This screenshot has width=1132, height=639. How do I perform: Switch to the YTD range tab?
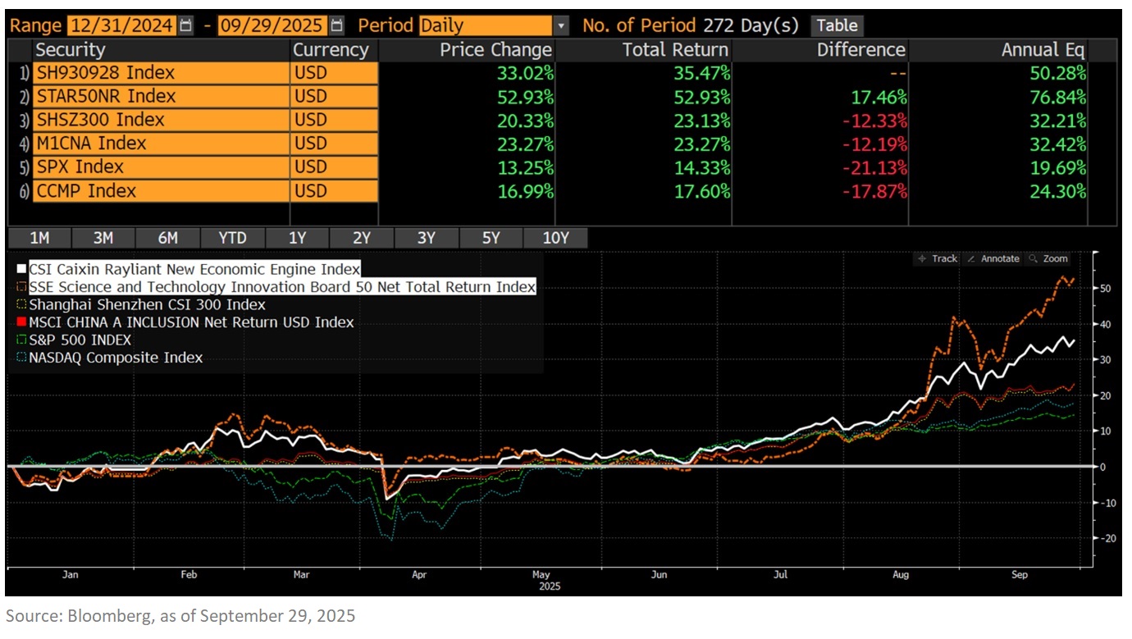point(233,238)
